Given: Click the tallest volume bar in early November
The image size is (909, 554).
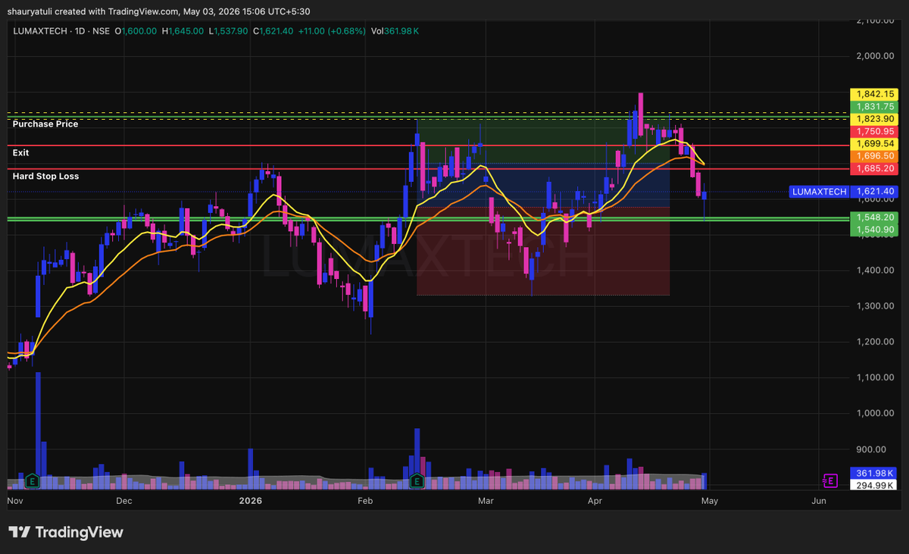Looking at the screenshot, I should click(38, 429).
